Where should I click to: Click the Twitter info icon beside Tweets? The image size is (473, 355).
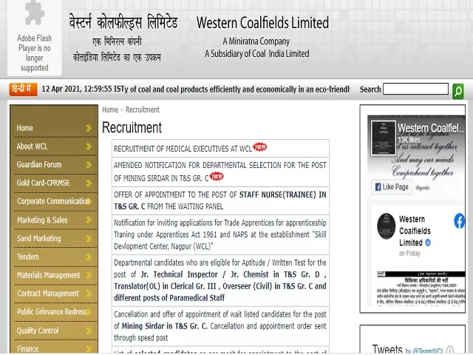point(450,350)
